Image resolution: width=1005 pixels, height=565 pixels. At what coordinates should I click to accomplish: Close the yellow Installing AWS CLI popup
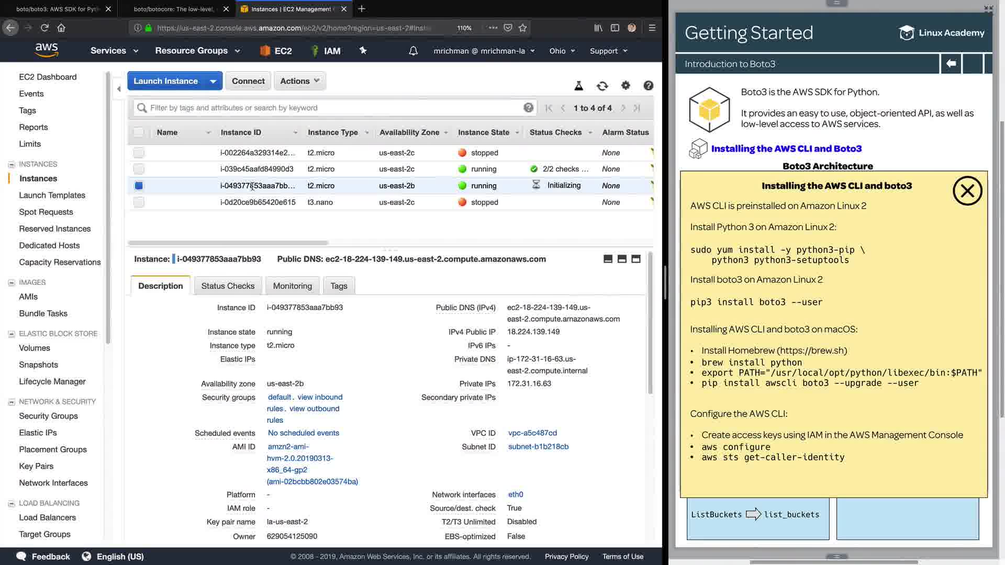(967, 191)
